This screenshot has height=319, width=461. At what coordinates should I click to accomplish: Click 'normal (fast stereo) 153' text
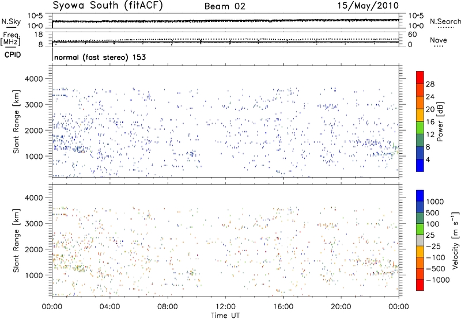[100, 57]
